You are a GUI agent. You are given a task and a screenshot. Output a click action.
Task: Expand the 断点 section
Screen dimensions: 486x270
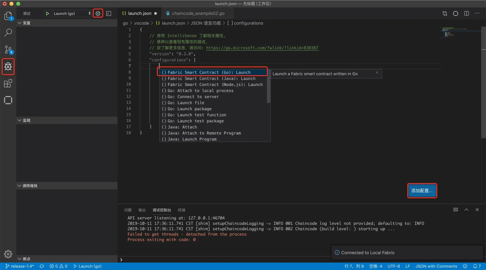(x=67, y=259)
